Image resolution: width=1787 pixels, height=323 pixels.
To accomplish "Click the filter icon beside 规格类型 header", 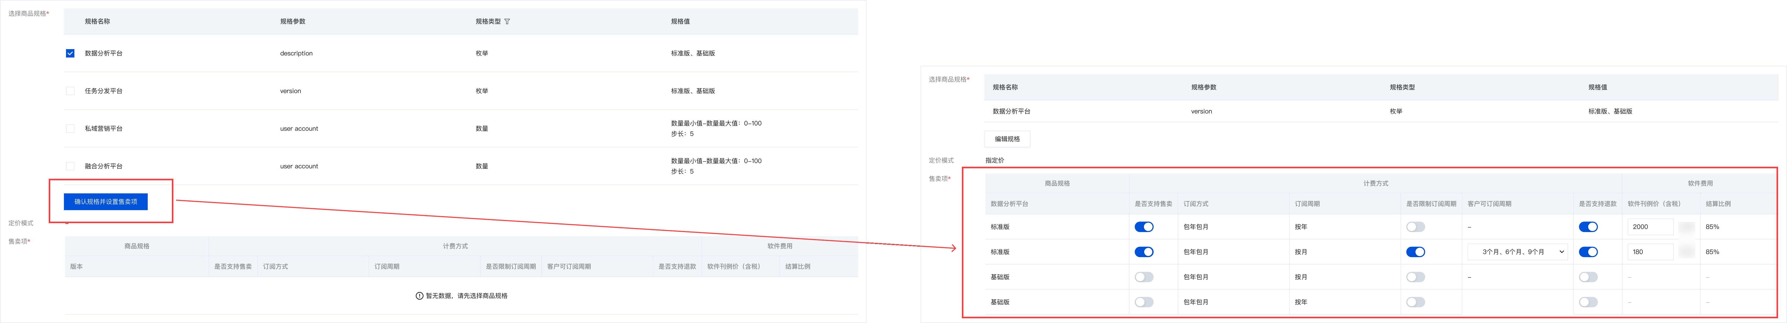I will (507, 21).
